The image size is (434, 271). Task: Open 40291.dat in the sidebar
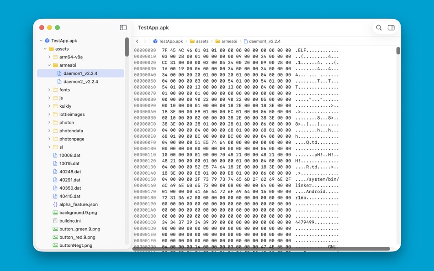click(x=70, y=180)
